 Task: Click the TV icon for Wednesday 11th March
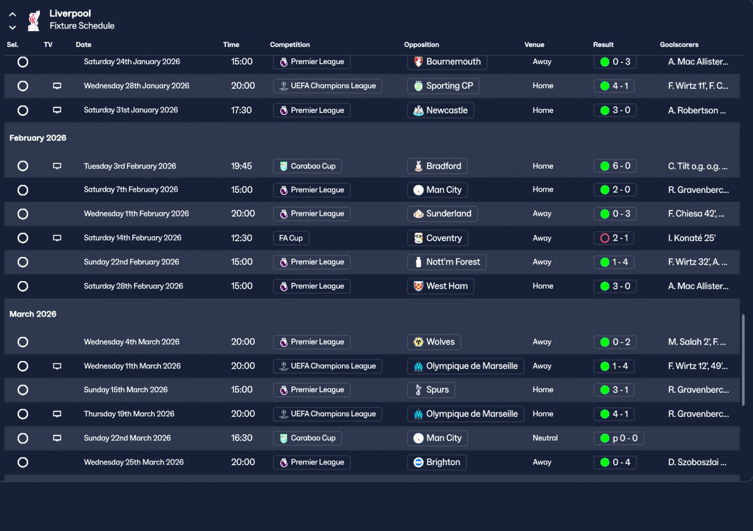point(57,366)
